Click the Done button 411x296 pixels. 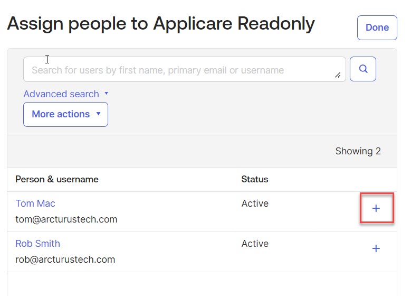coord(377,27)
